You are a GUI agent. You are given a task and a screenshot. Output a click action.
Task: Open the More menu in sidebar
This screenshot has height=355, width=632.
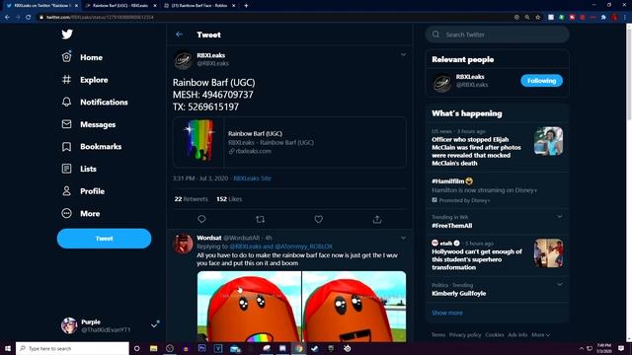pyautogui.click(x=81, y=213)
